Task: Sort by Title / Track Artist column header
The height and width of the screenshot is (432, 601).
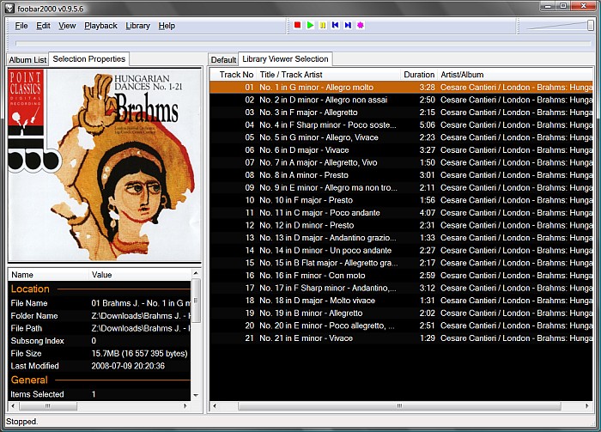Action: pyautogui.click(x=329, y=75)
